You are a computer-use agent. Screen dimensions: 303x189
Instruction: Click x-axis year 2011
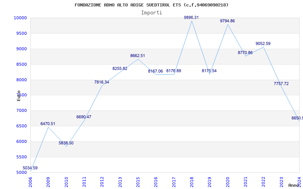84,182
